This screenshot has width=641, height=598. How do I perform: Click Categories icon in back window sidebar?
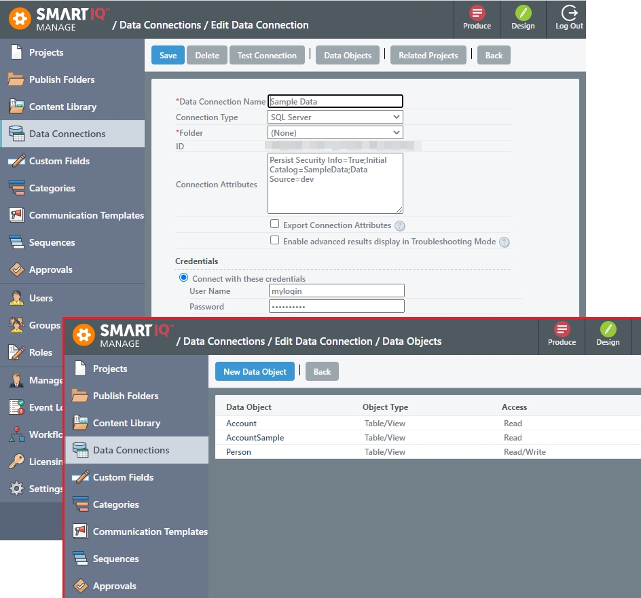click(x=16, y=188)
